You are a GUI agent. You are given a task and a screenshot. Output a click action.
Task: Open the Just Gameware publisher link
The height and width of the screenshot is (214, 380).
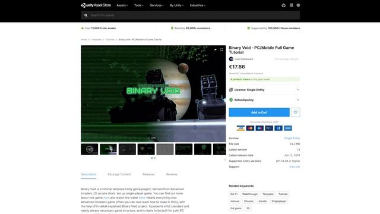(x=244, y=59)
